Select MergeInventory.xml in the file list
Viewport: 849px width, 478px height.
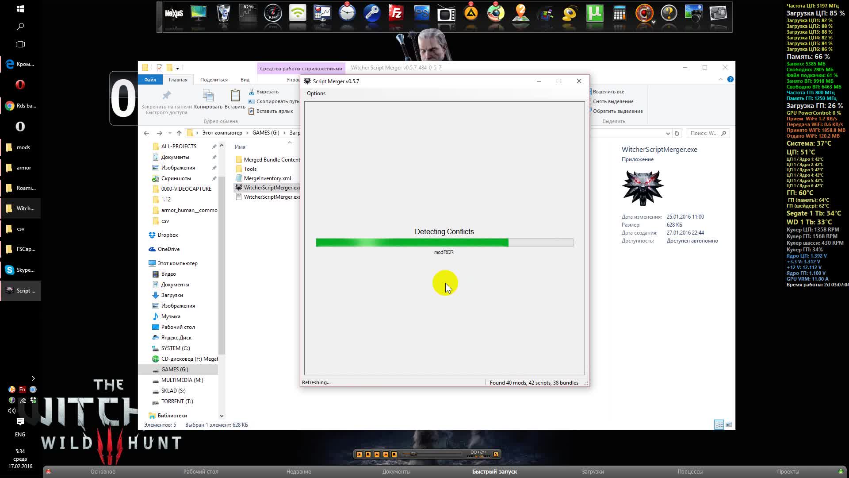point(267,178)
